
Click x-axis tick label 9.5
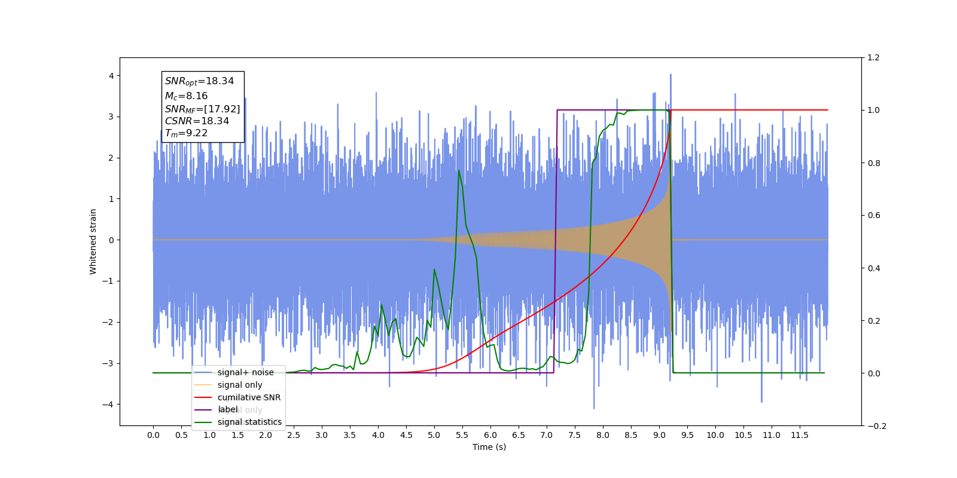[687, 435]
